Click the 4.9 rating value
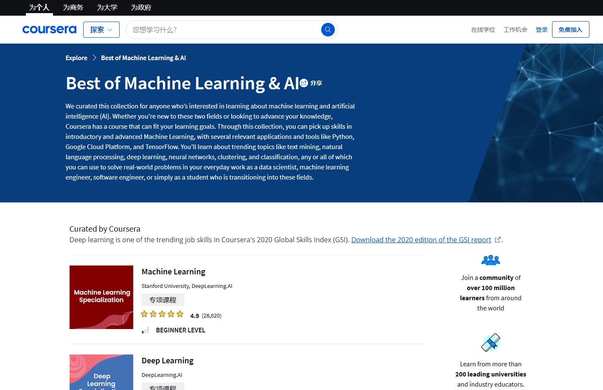The image size is (603, 390). click(x=195, y=316)
